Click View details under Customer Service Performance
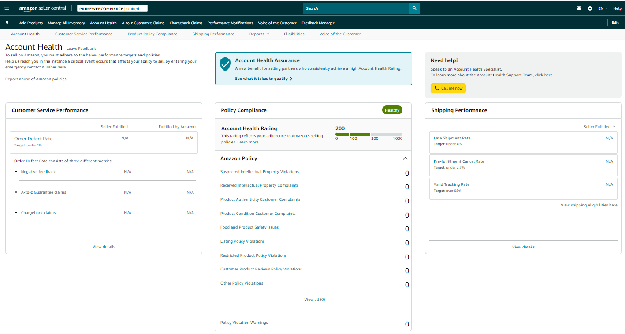 coord(104,247)
